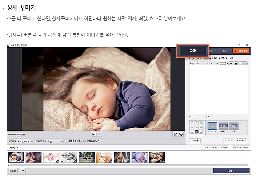Rotate photo counterclockwise 90 degrees
Screen dimensions: 256x180
(175, 135)
